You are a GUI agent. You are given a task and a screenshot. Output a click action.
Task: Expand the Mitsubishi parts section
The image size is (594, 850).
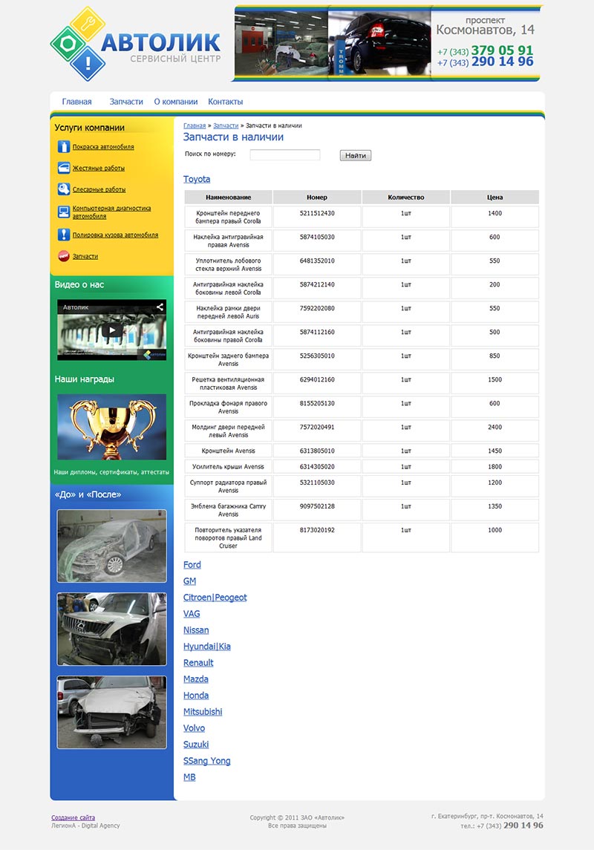[203, 712]
